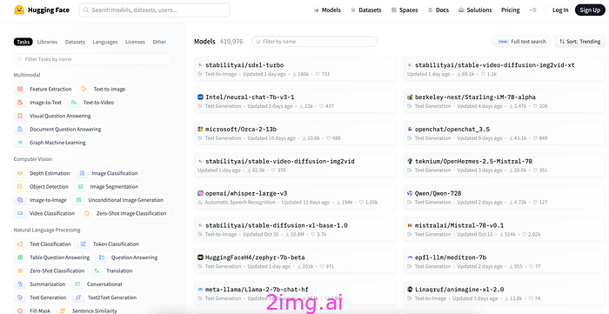Click the Unconditional Image Generation icon

pos(79,200)
